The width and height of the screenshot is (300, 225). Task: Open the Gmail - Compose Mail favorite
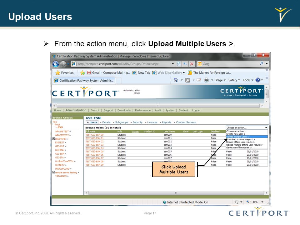pyautogui.click(x=108, y=73)
